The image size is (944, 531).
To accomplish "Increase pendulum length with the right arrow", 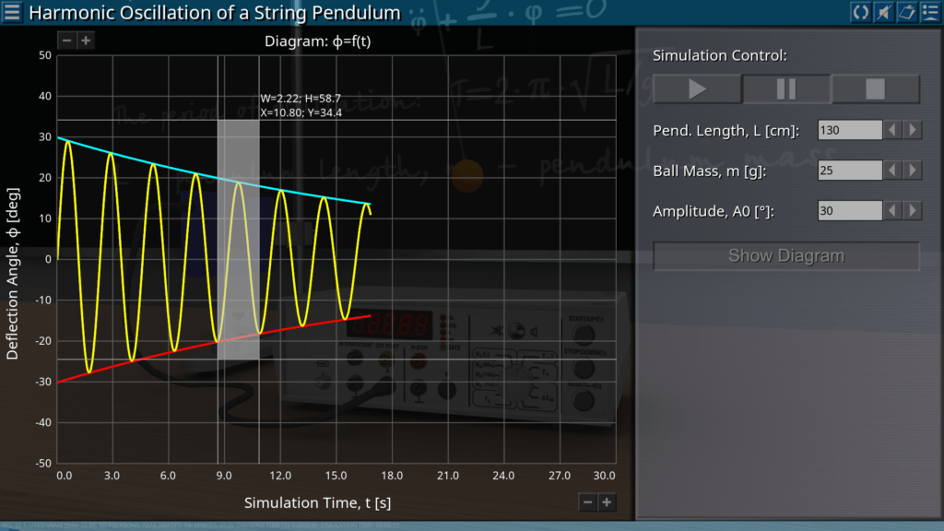I will point(913,130).
